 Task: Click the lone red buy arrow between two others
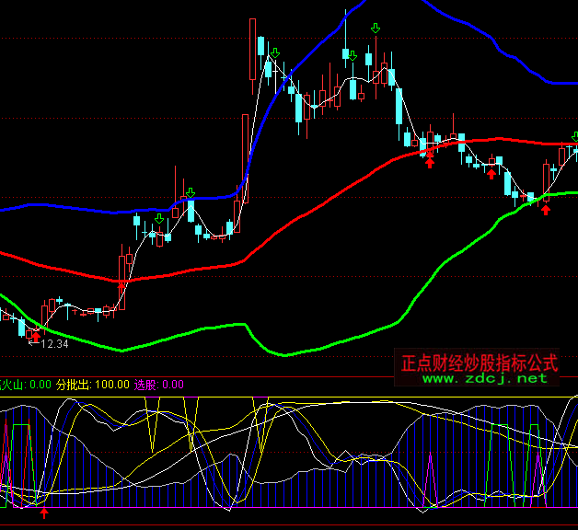click(491, 173)
